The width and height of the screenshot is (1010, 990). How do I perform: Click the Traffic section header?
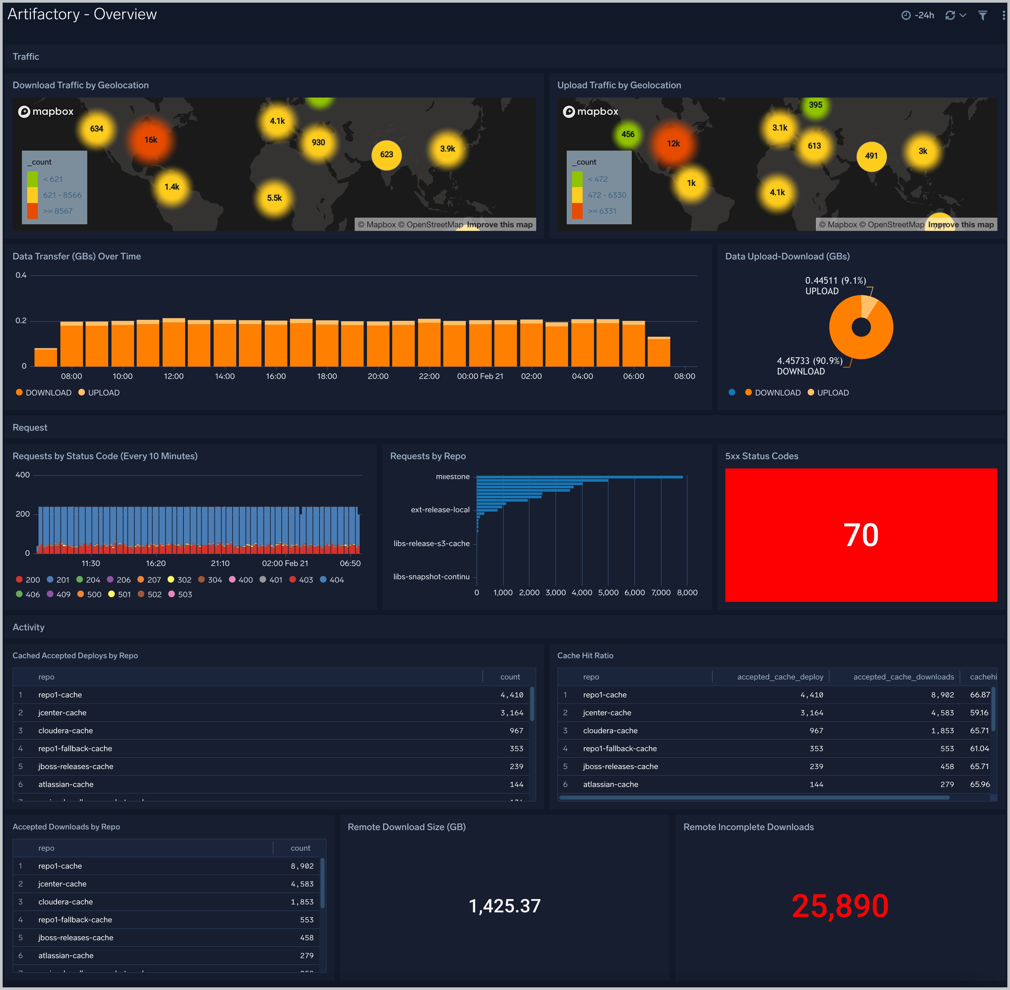[26, 57]
